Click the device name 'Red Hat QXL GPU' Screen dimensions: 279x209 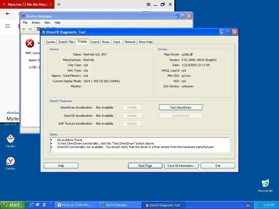(95, 54)
